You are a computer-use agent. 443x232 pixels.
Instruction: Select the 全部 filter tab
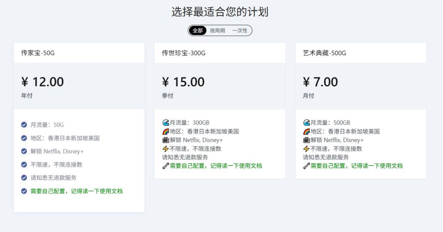198,31
